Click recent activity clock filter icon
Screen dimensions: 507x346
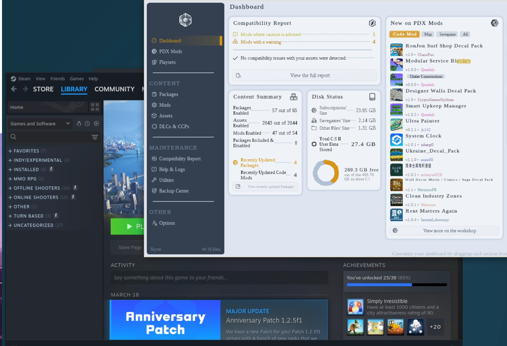point(87,124)
